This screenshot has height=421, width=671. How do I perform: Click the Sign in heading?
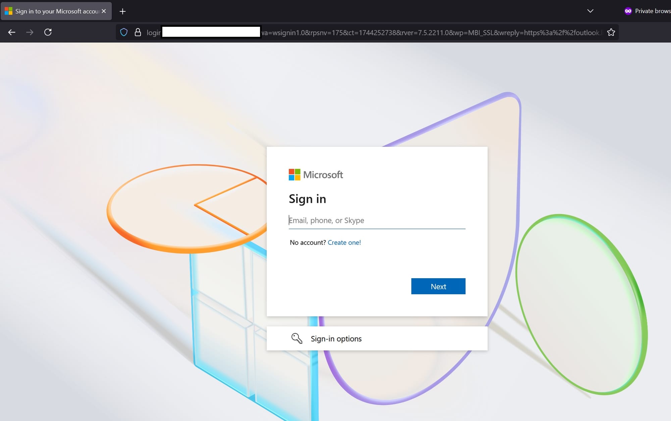click(x=307, y=198)
